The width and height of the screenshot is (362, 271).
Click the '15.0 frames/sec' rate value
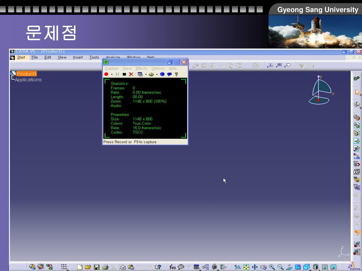pyautogui.click(x=147, y=128)
